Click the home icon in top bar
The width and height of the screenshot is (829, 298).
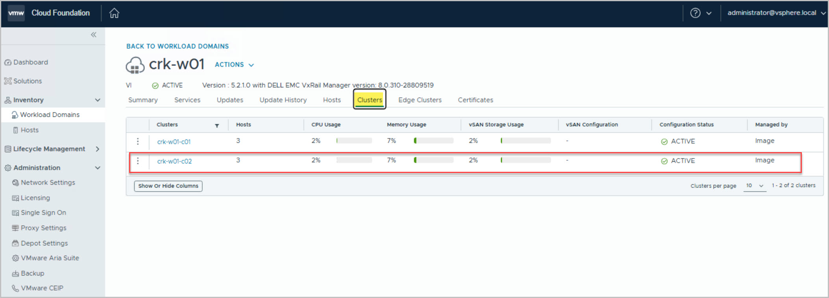[x=114, y=13]
